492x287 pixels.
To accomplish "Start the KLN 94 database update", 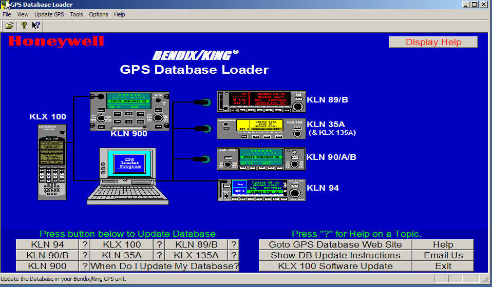I will pos(47,244).
